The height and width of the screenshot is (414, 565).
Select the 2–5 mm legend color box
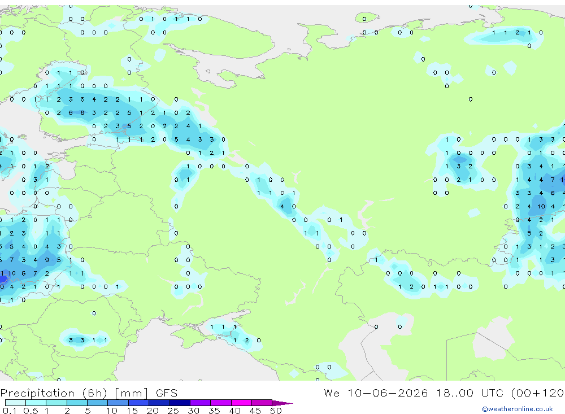[77, 403]
